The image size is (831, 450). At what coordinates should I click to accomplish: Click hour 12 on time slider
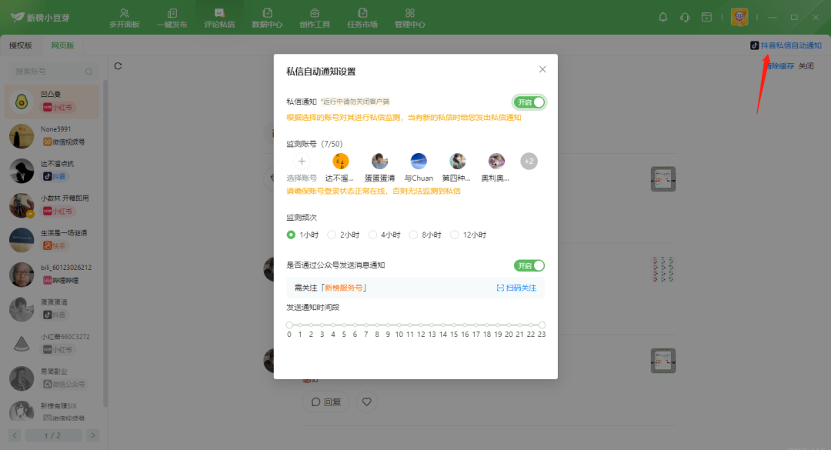pos(421,325)
